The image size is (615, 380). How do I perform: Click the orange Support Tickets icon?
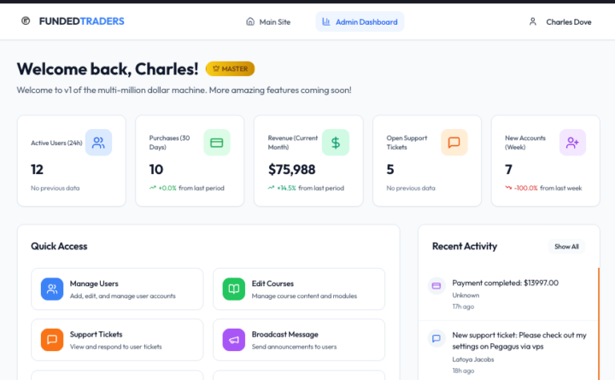[52, 340]
